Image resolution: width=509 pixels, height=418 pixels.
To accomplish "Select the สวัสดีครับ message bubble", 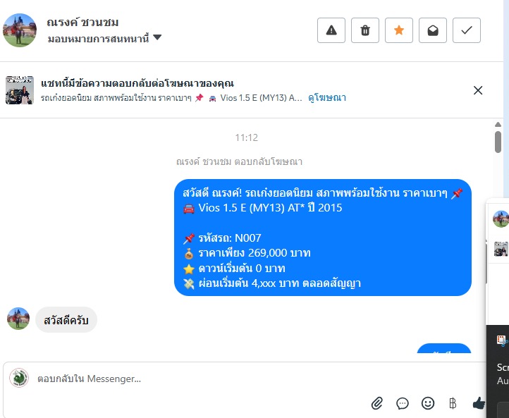I will point(66,320).
